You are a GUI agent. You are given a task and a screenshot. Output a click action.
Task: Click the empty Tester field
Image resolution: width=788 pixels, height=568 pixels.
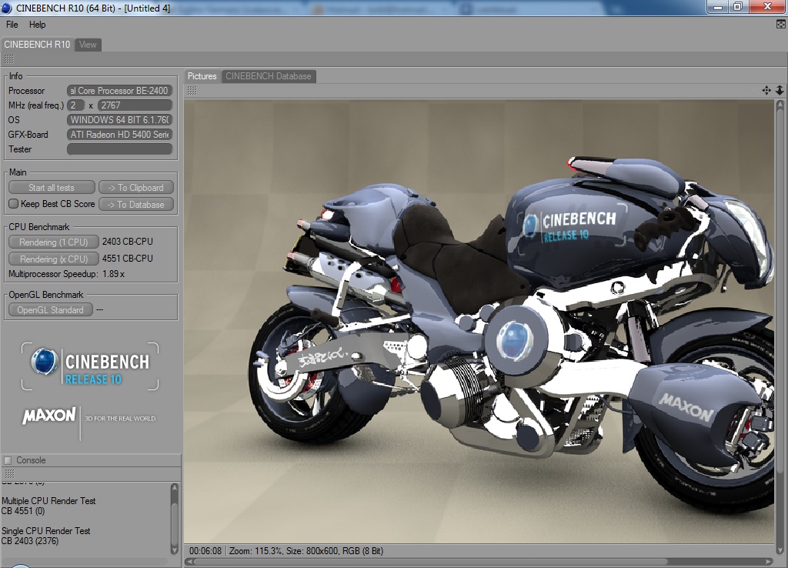pyautogui.click(x=119, y=149)
